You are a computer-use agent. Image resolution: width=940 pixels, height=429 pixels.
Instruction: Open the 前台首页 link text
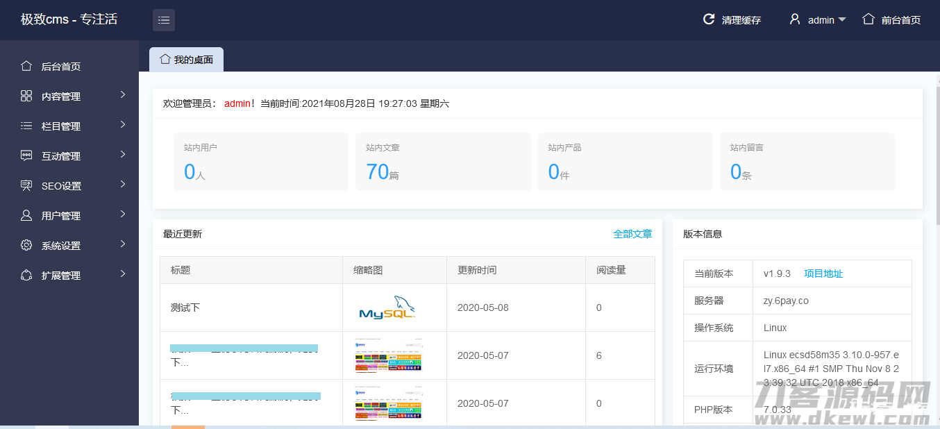[901, 20]
